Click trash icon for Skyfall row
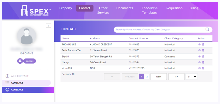 coord(203,56)
